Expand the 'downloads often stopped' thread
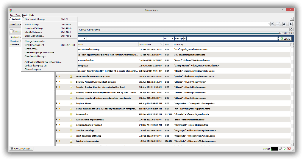This screenshot has width=303, height=160. pos(56,125)
